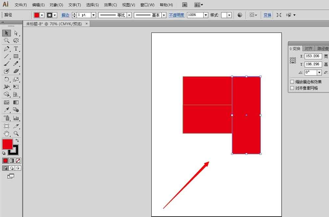
Task: Open the 文件(F) menu
Action: (20, 5)
